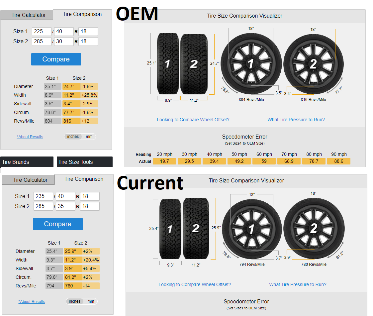
Task: Open the What Tire Pressure to Run link
Action: 296,119
